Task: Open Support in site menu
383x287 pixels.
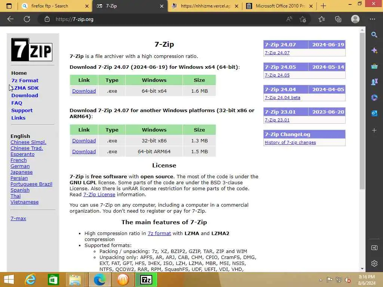Action: [22, 111]
